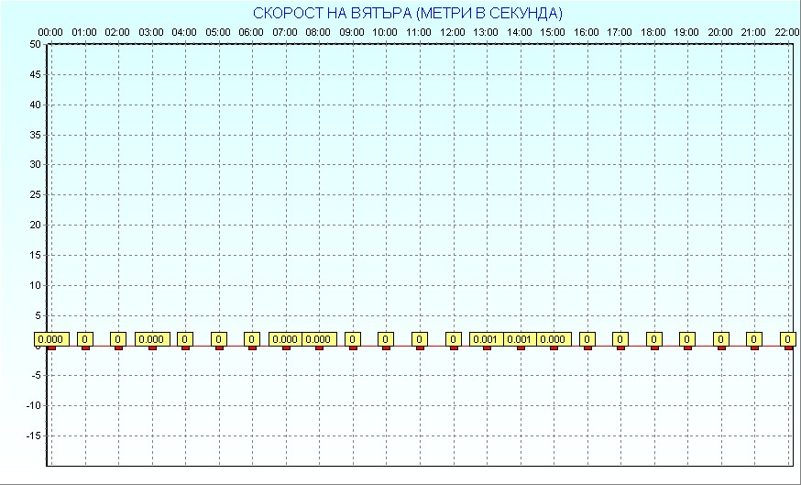The height and width of the screenshot is (485, 801).
Task: Select the 0.000 value label at 15:00
Action: tap(553, 339)
